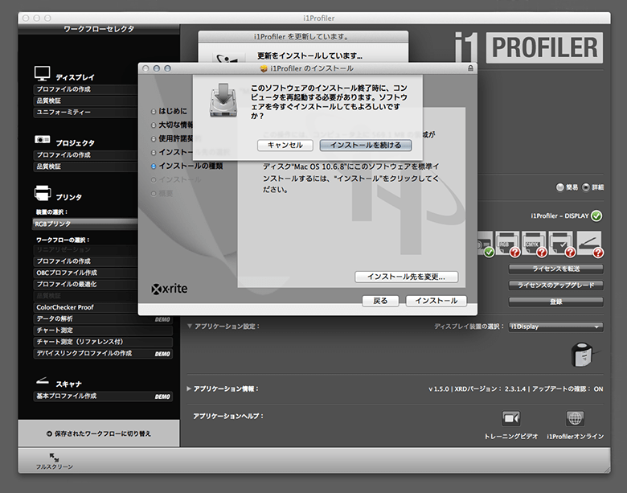Select プロファイルの作成 under プロジェクタ

pyautogui.click(x=85, y=155)
